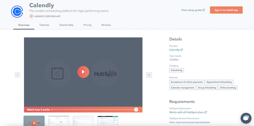Open the Calendly provider link
Image resolution: width=254 pixels, height=126 pixels.
(x=176, y=50)
